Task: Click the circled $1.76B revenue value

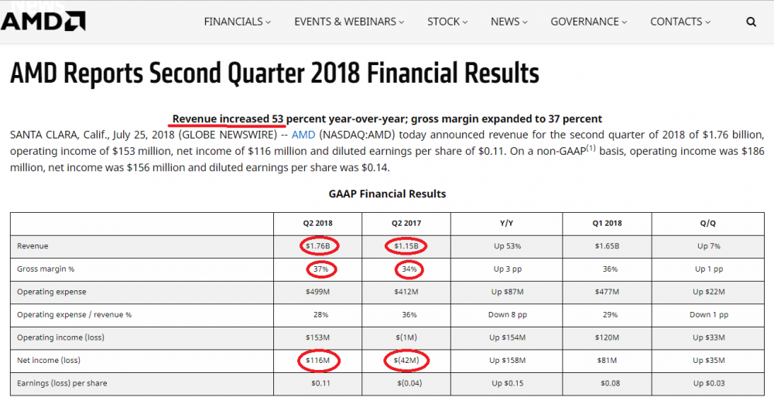Action: 318,246
